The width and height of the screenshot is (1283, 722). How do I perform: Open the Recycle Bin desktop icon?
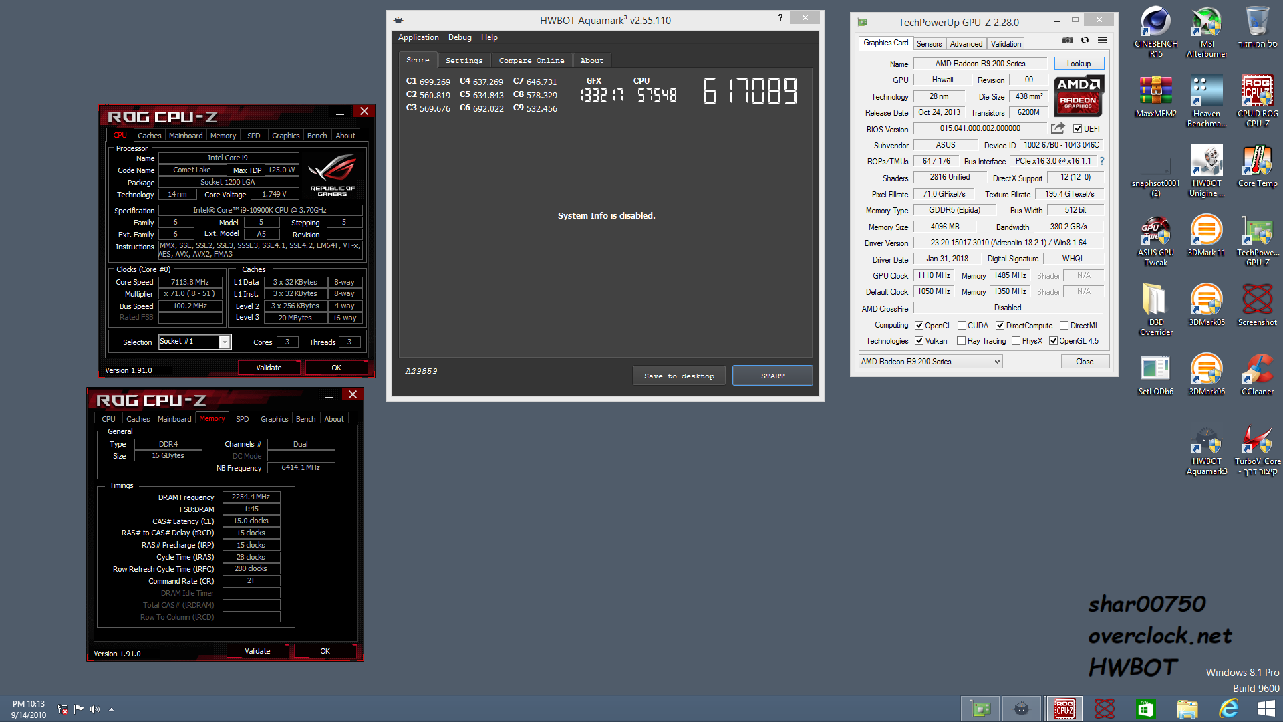point(1257,27)
